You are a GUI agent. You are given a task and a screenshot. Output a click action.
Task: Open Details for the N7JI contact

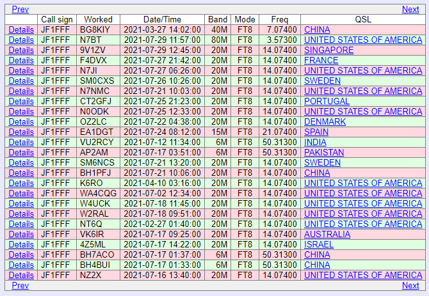point(21,71)
